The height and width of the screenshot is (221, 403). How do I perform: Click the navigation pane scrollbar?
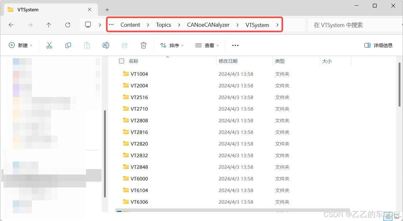(x=105, y=153)
